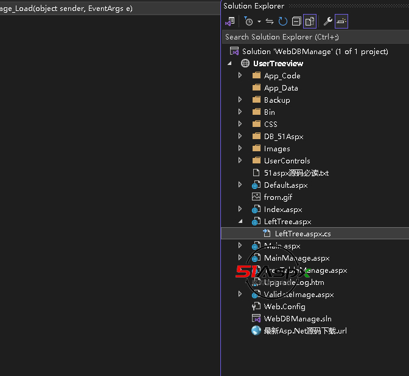Click the Backup folder icon
The width and height of the screenshot is (409, 376).
point(256,100)
